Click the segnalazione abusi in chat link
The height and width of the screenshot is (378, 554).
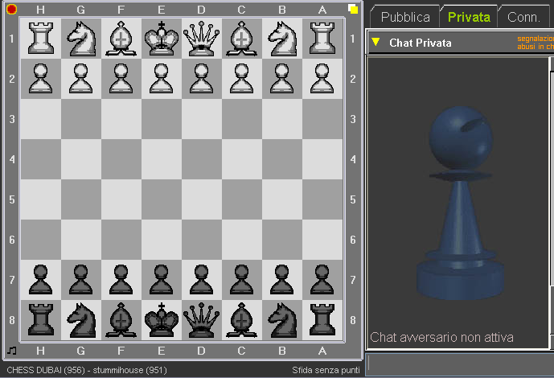coord(535,43)
